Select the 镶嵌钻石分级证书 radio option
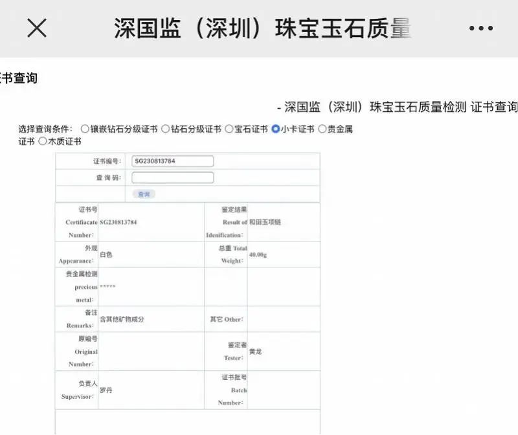 pos(85,129)
